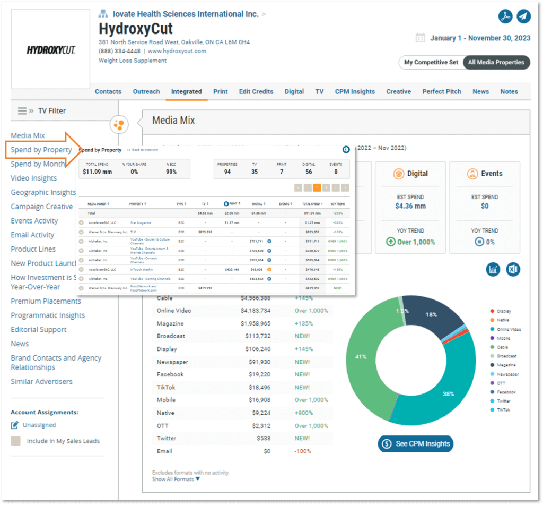
Task: Click Online Video legend swatch
Action: pos(492,329)
